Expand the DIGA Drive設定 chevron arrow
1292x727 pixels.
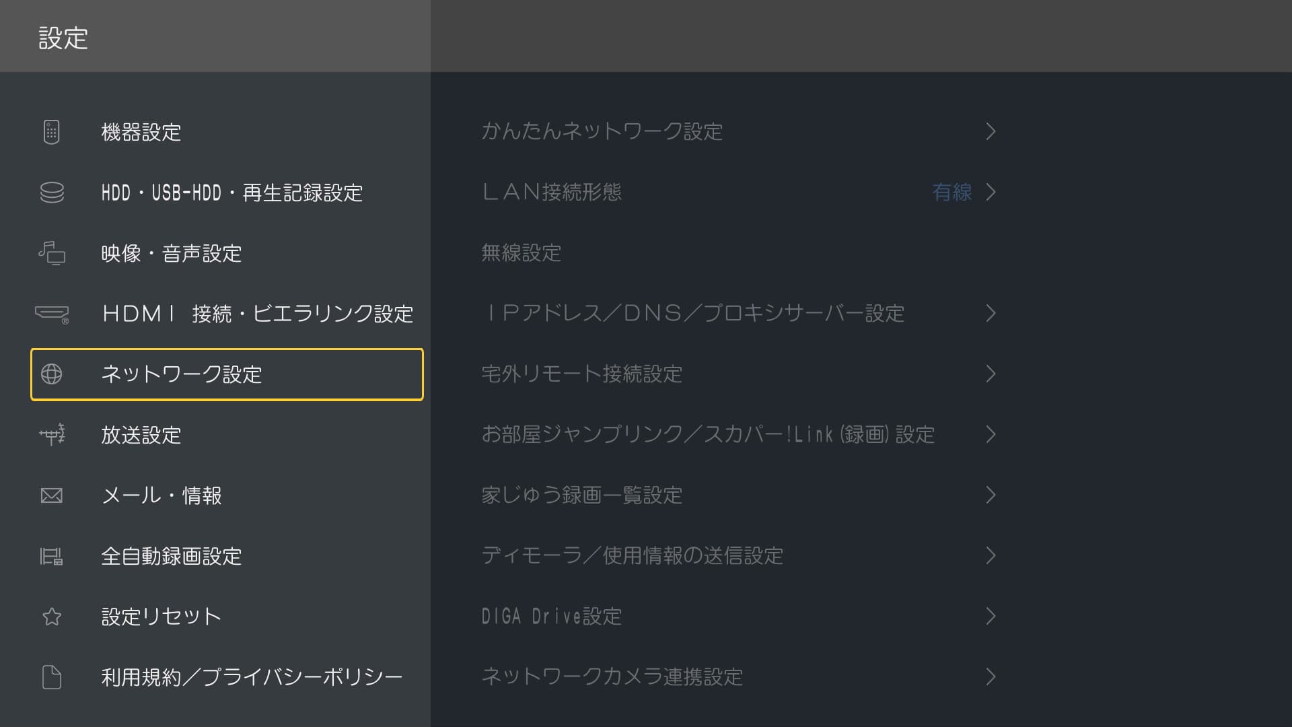pyautogui.click(x=991, y=616)
